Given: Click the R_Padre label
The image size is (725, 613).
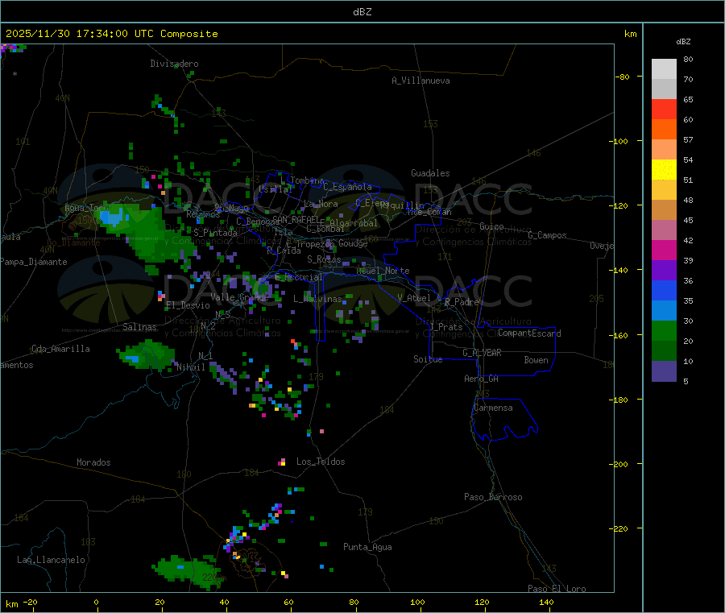Looking at the screenshot, I should coord(462,302).
